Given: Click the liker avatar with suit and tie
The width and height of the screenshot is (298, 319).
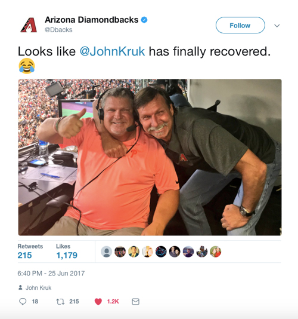Looking at the screenshot, I should point(134,251).
